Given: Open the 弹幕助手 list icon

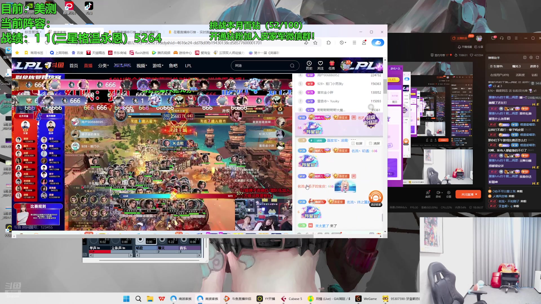Looking at the screenshot, I should [525, 57].
